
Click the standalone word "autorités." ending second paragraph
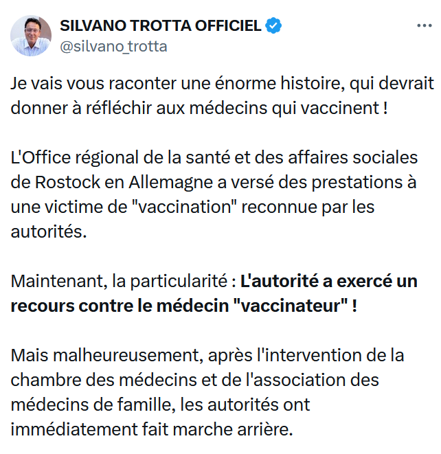tap(49, 232)
